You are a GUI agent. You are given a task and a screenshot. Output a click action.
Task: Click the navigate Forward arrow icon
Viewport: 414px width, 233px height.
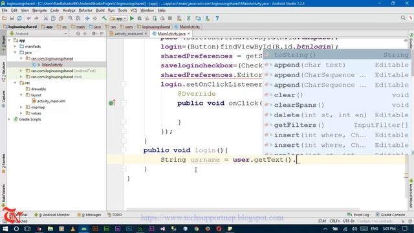[x=95, y=18]
